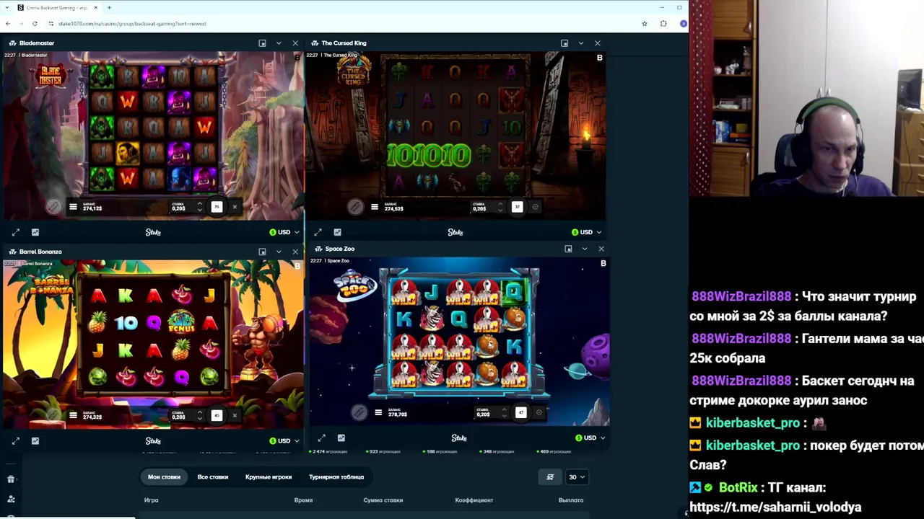The width and height of the screenshot is (924, 519).
Task: Open the Barrel Bonanza slot hamburger menu
Action: (x=73, y=415)
